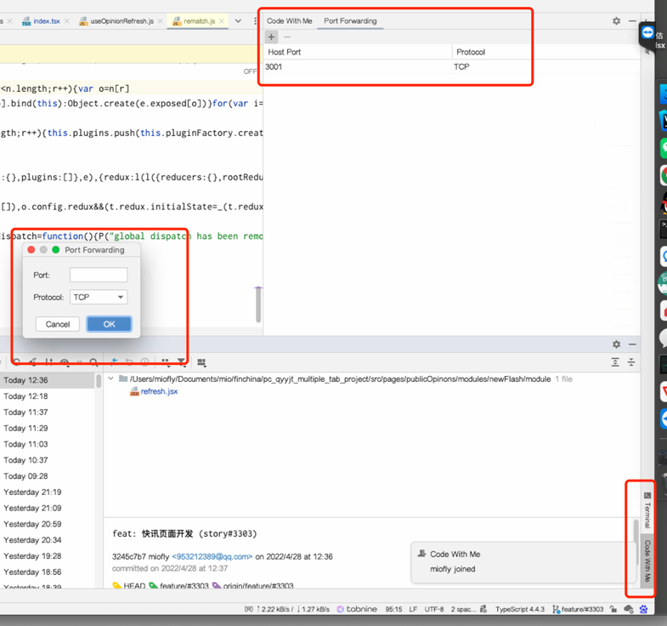667x626 pixels.
Task: Open feature/#3303 branch widget
Action: (x=578, y=609)
